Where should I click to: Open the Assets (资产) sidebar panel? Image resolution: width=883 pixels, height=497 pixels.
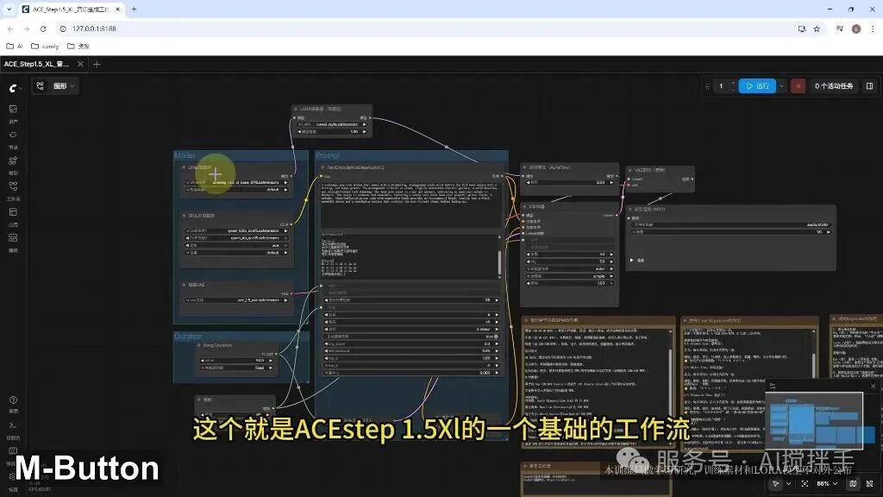(13, 113)
